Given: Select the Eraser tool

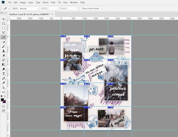Looking at the screenshot, I should pos(3,55).
